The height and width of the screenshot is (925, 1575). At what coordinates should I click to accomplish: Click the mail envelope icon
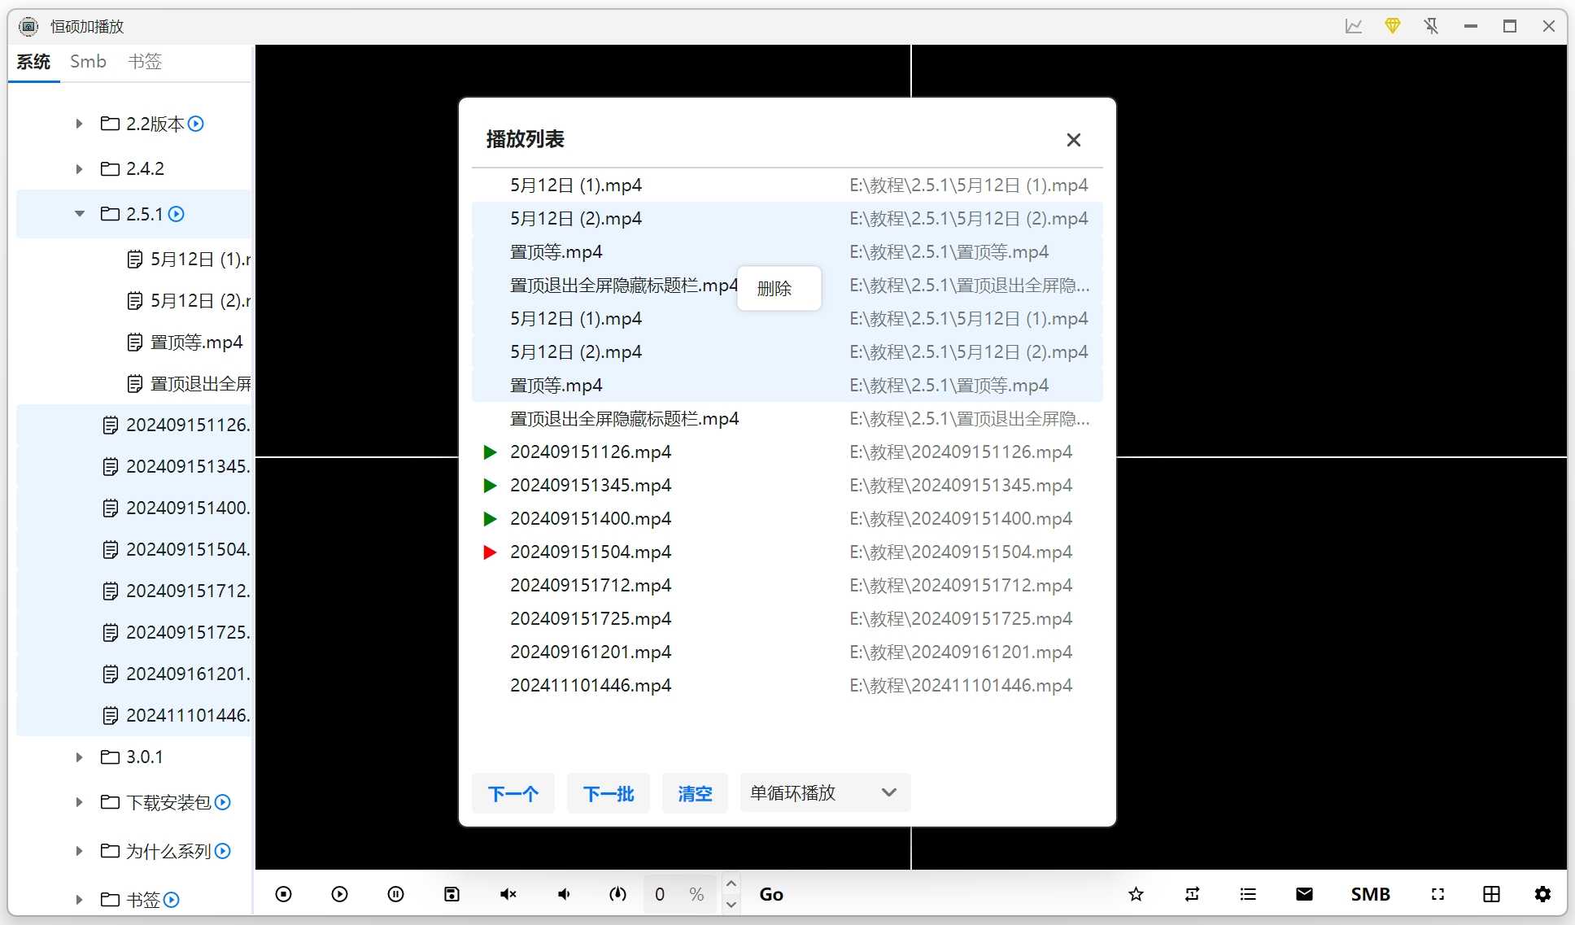click(x=1304, y=894)
